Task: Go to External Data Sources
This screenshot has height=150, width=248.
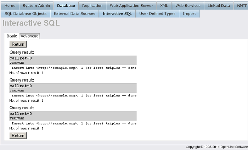Action: [x=74, y=13]
